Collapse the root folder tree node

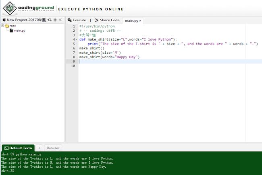(x=3, y=26)
